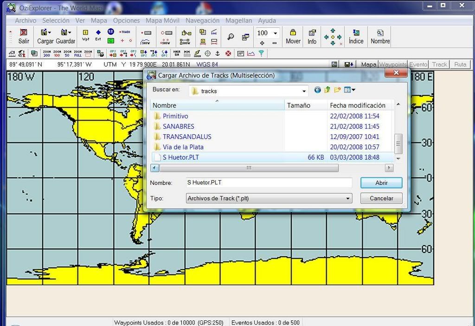Viewport: 475px width, 326px height.
Task: Expand the Buscar en tracks dropdown
Action: (x=304, y=91)
